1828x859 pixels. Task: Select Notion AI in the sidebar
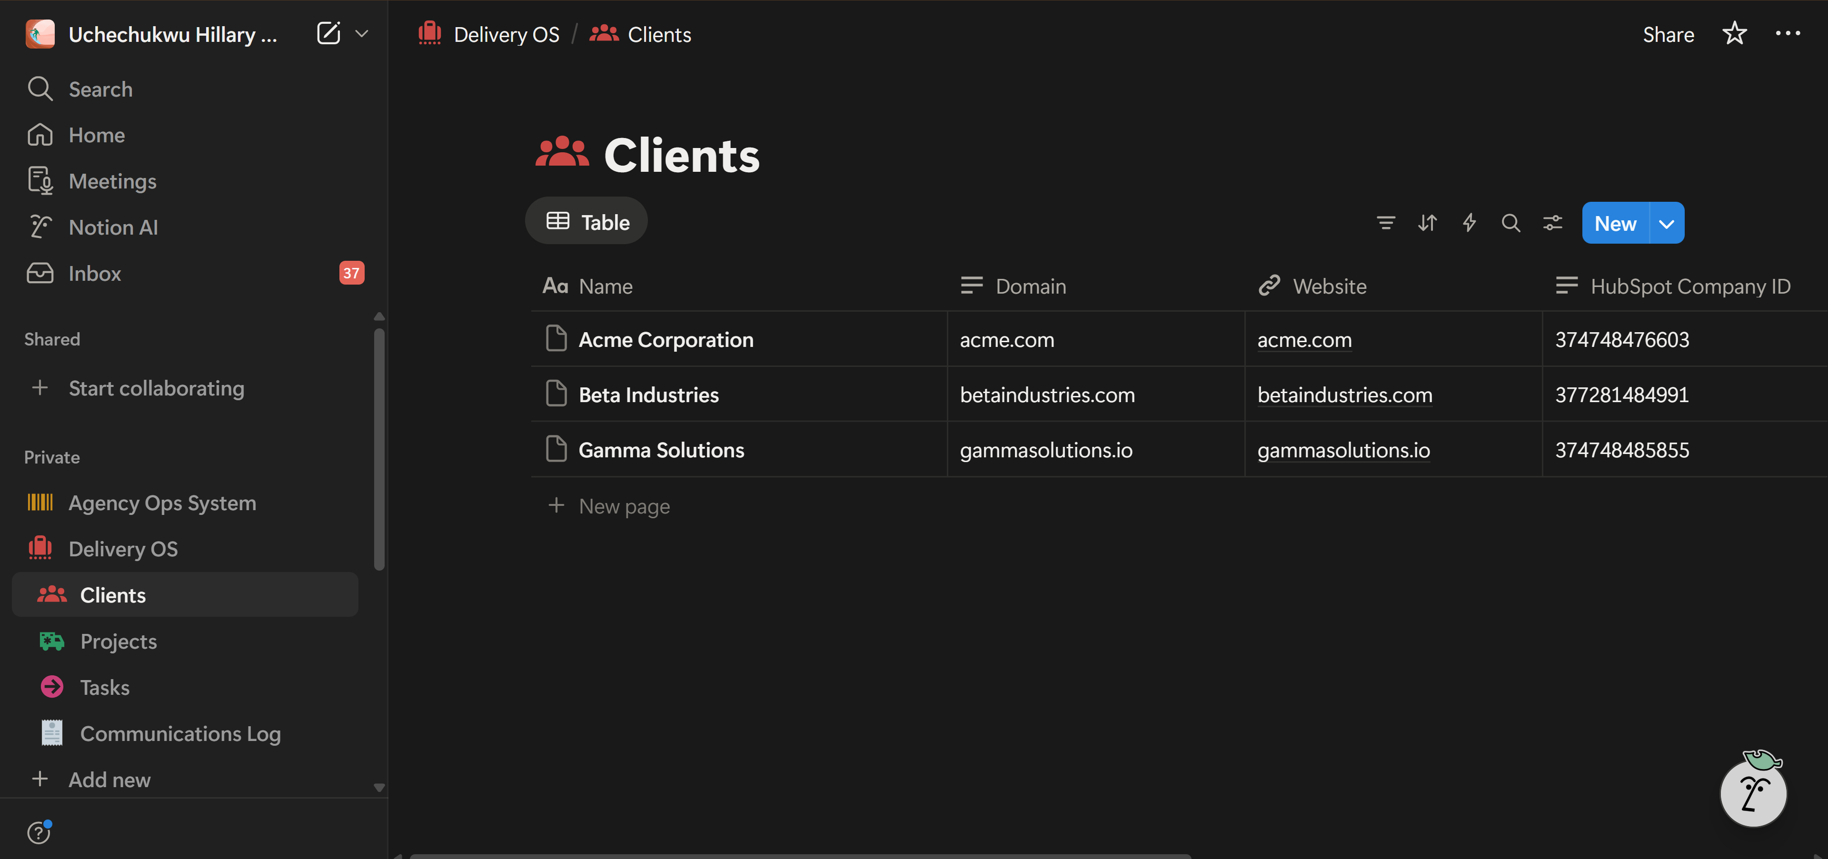(114, 227)
